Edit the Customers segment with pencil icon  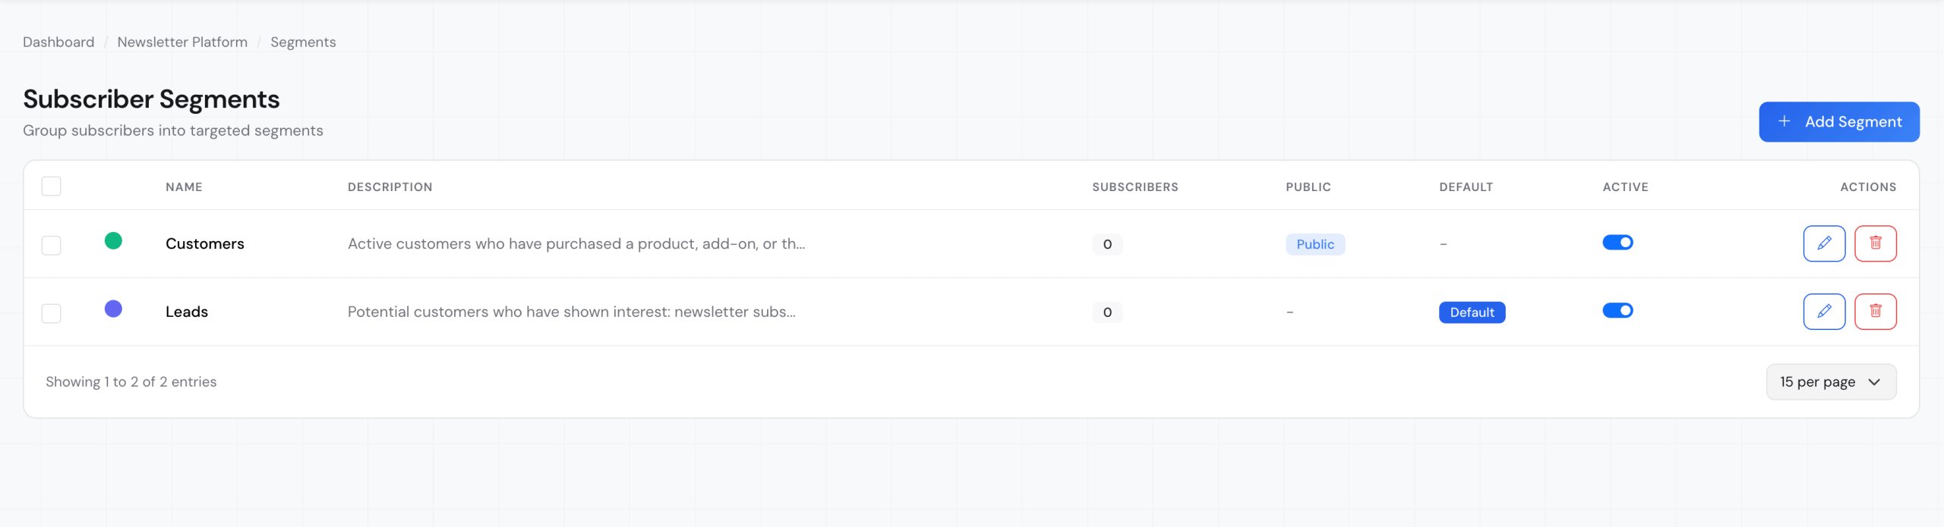click(x=1823, y=243)
